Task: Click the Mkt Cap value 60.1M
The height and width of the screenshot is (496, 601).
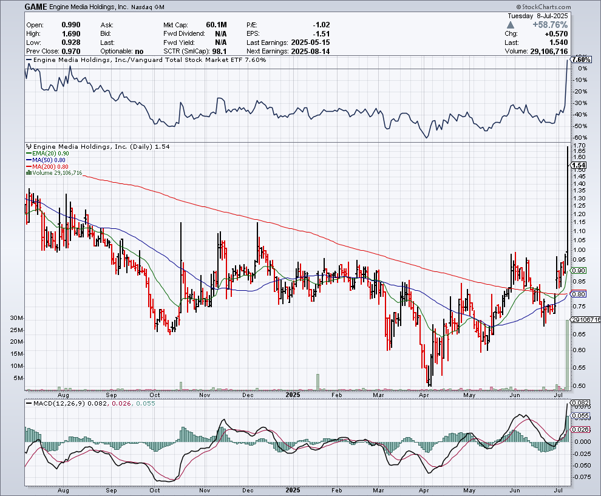Action: click(216, 25)
